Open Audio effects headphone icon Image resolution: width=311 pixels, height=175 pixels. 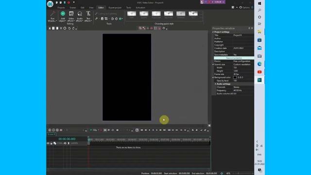tap(80, 14)
